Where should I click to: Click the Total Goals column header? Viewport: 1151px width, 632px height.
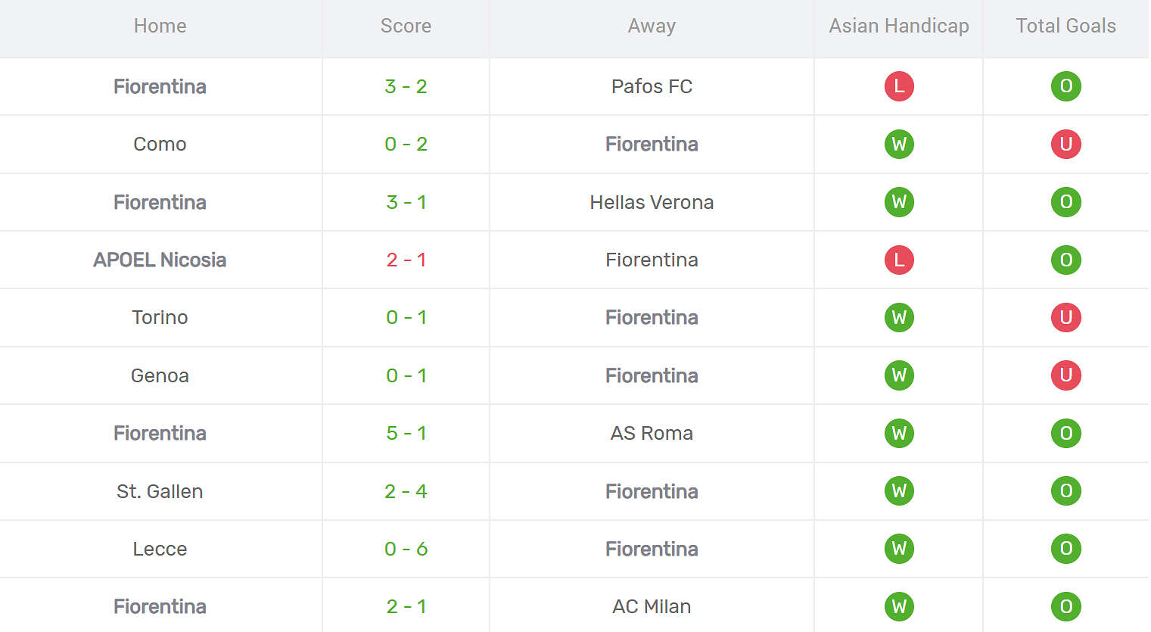click(x=1065, y=26)
